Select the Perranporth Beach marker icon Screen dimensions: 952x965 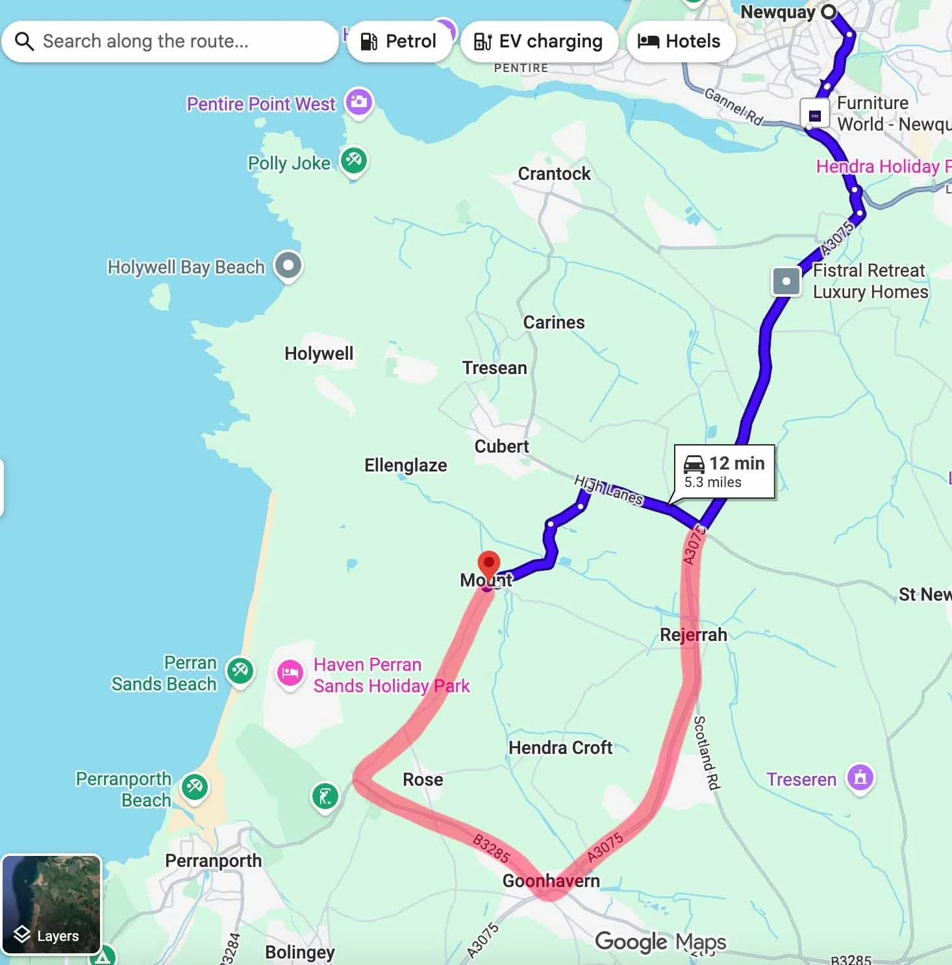(x=195, y=788)
